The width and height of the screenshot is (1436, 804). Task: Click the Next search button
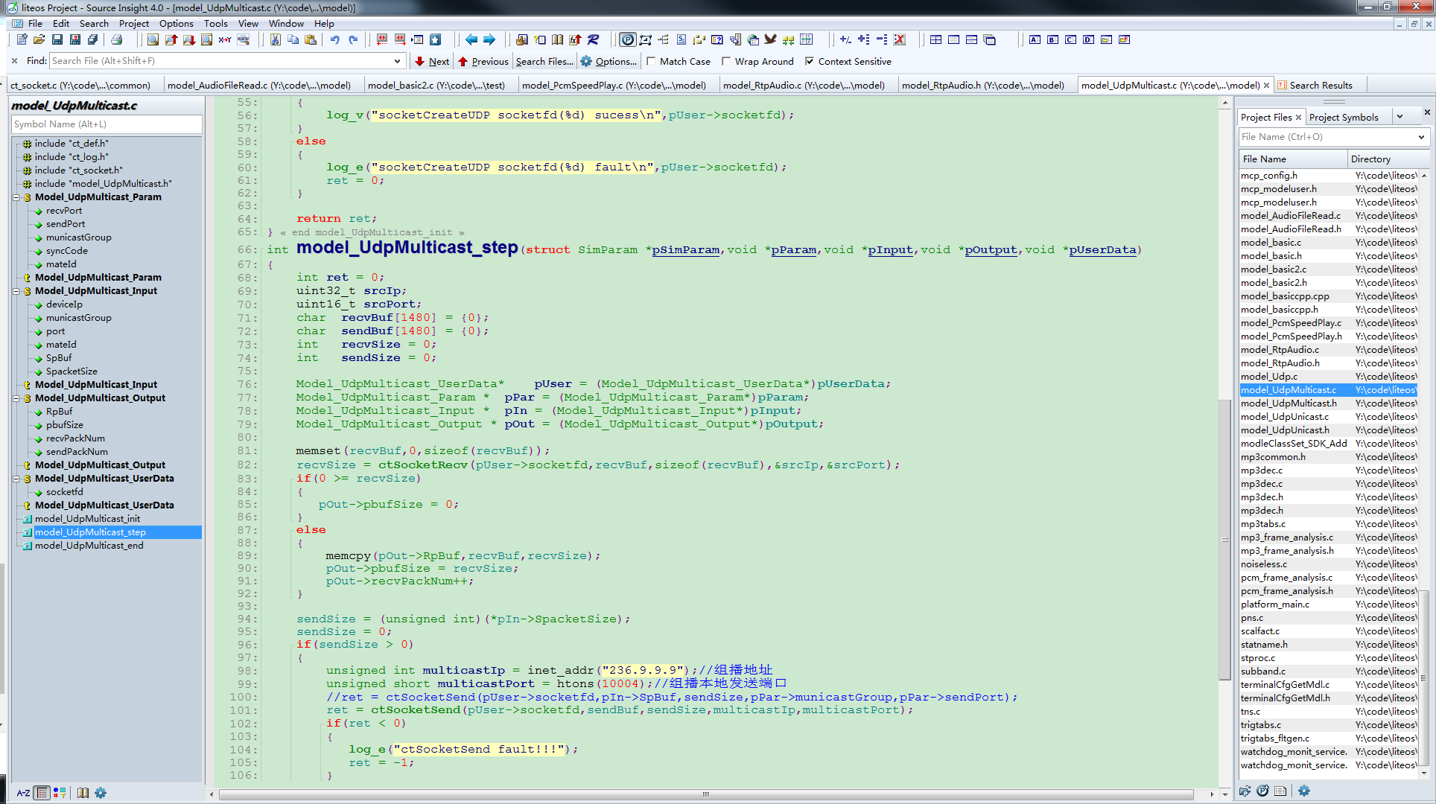tap(432, 62)
